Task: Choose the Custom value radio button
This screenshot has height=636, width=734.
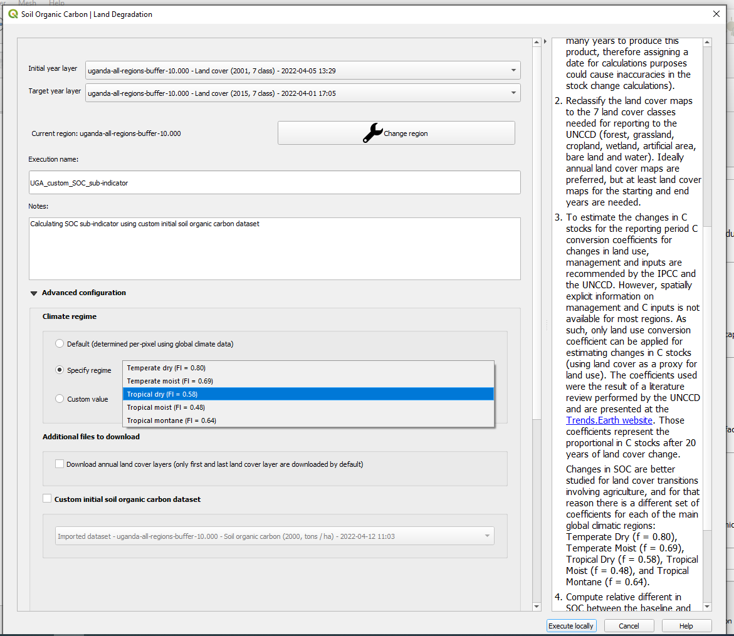Action: (x=60, y=399)
